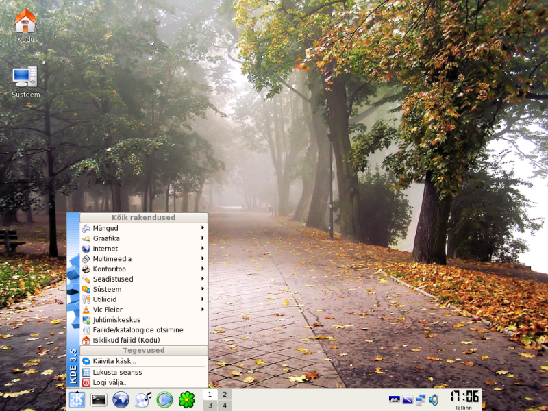
Task: Choose Juhtimiskeskus from the K menu
Action: coord(144,320)
